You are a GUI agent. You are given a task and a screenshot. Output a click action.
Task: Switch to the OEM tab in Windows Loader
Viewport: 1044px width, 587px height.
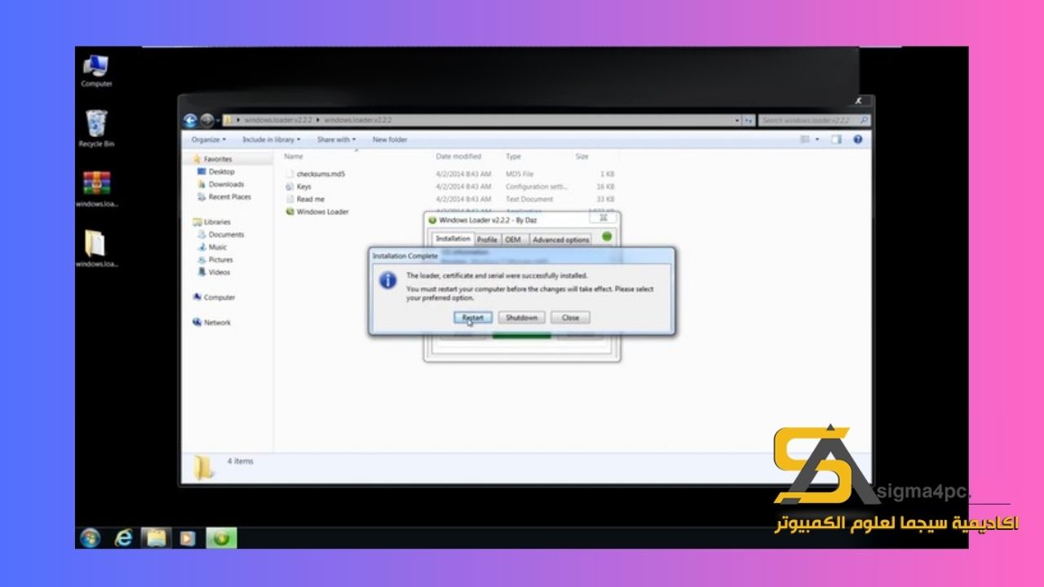click(512, 240)
